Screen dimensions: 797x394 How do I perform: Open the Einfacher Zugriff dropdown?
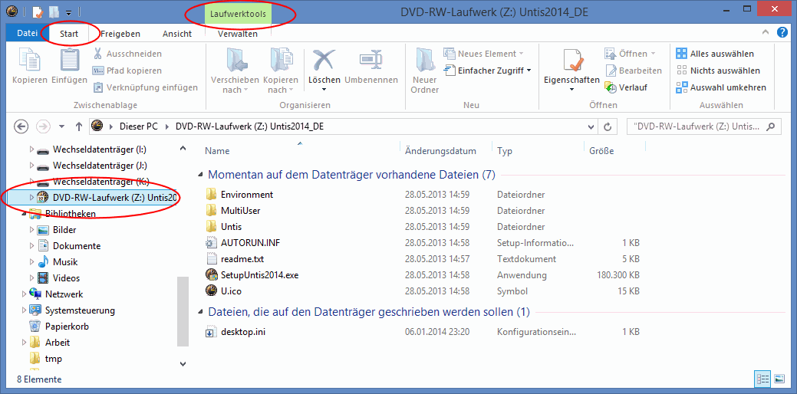point(489,71)
